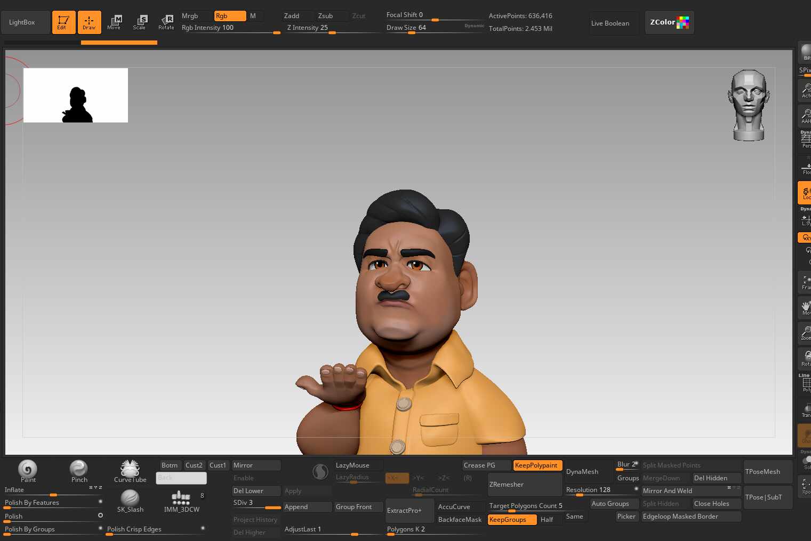The width and height of the screenshot is (811, 541).
Task: Click the silhouette thumbnail preview
Action: (76, 95)
